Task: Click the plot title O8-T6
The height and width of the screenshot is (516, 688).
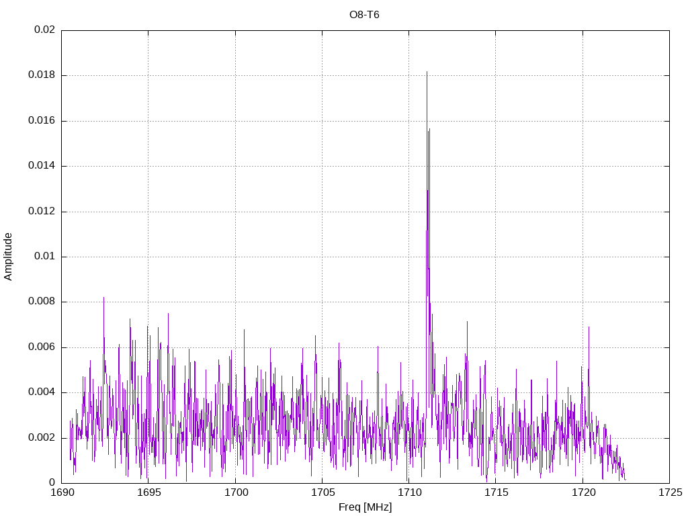Action: (x=364, y=14)
